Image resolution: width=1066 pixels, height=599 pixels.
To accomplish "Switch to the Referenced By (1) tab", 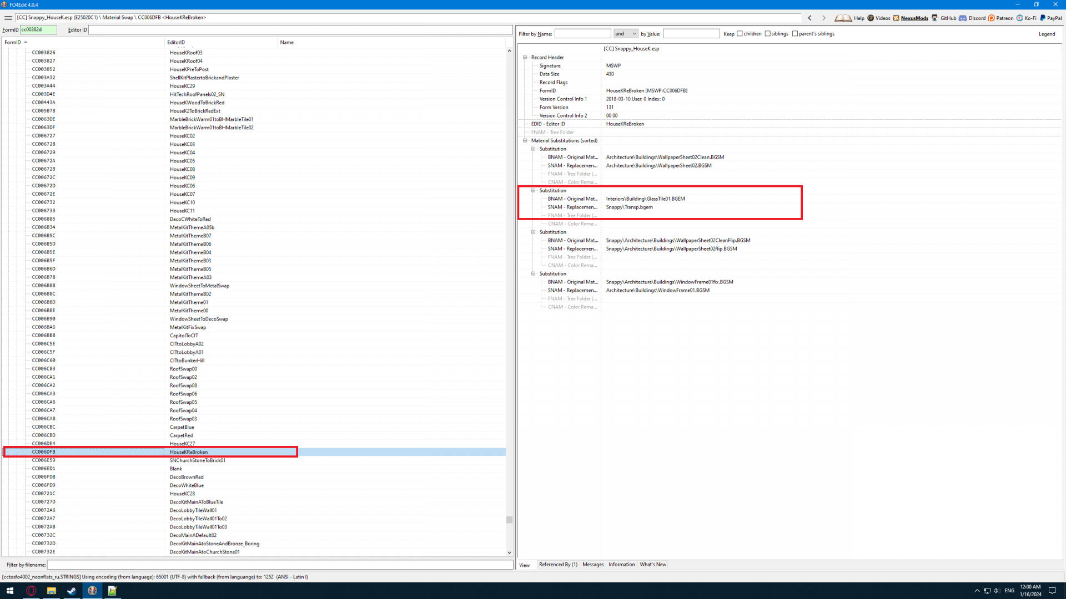I will (x=558, y=565).
